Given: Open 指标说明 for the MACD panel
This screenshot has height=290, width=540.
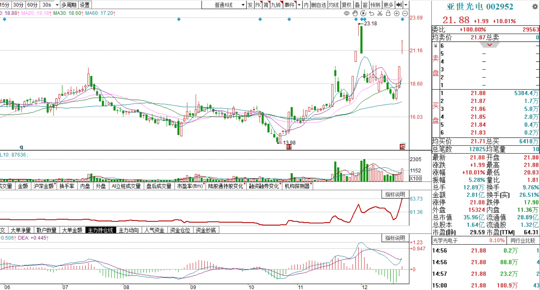Looking at the screenshot, I should tap(395, 238).
